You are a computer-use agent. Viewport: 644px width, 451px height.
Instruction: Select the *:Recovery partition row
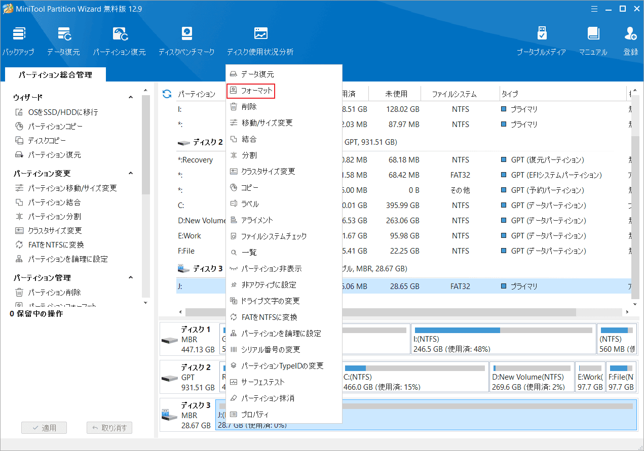[403, 160]
